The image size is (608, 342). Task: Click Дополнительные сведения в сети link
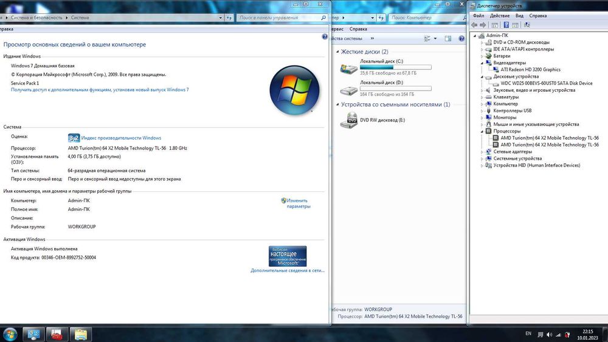288,271
